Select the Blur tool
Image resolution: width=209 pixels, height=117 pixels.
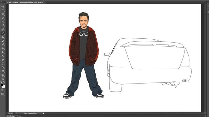click(x=3, y=52)
